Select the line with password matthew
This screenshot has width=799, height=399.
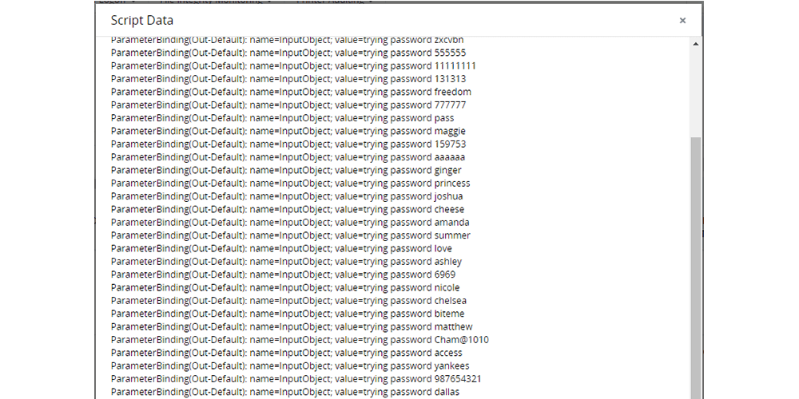pos(292,326)
